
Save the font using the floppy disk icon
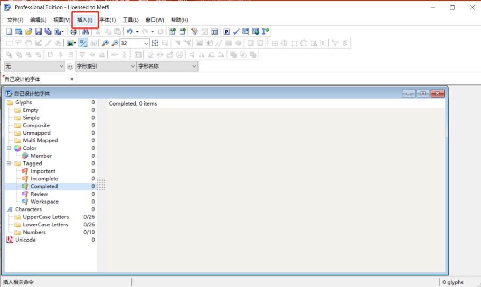pyautogui.click(x=39, y=31)
